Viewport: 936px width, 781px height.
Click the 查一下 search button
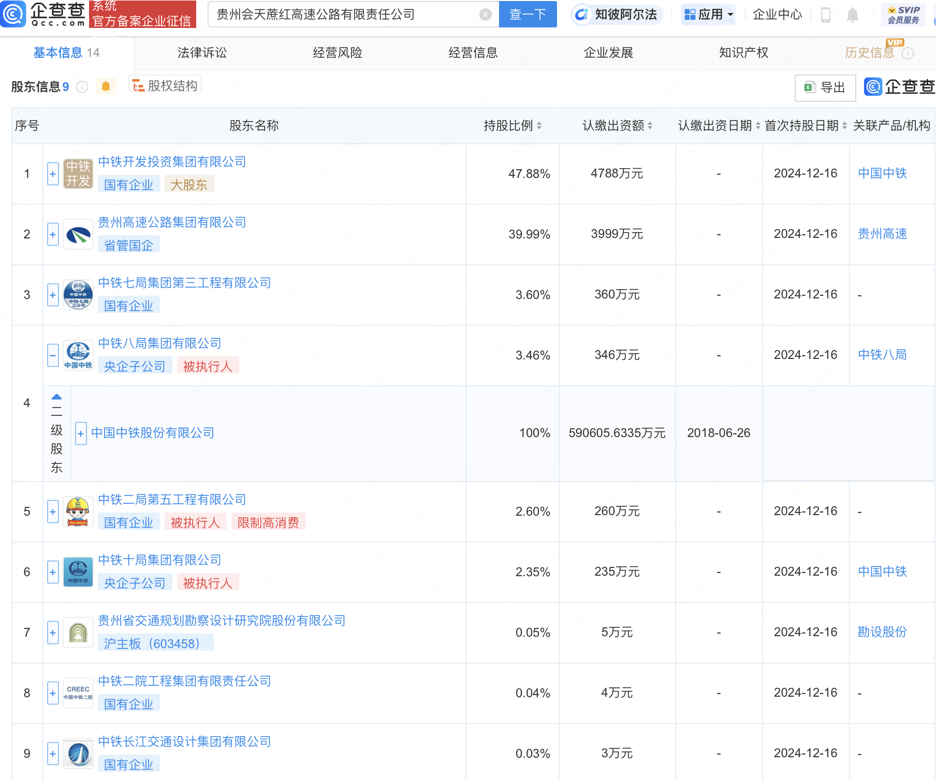528,14
